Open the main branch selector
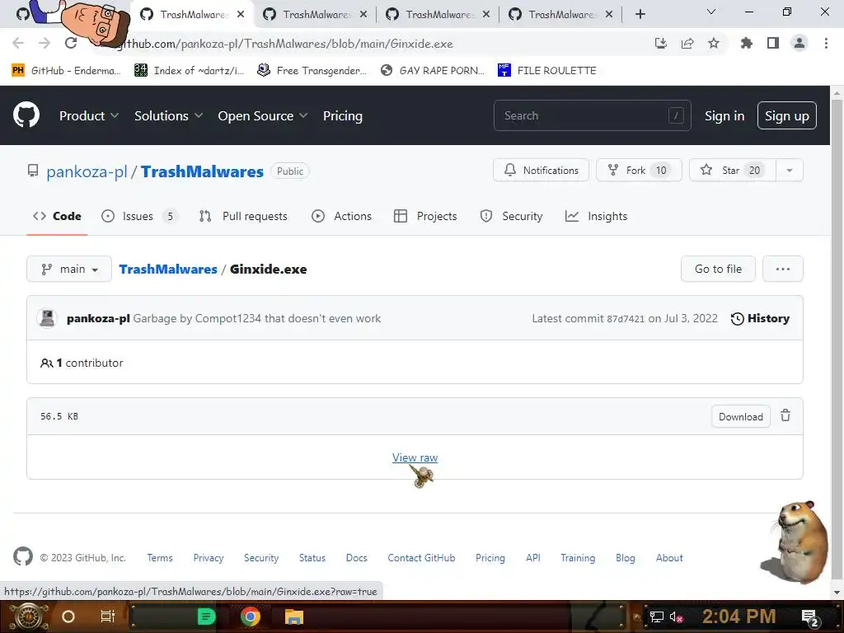Screen dimensions: 844x633 [x=69, y=269]
